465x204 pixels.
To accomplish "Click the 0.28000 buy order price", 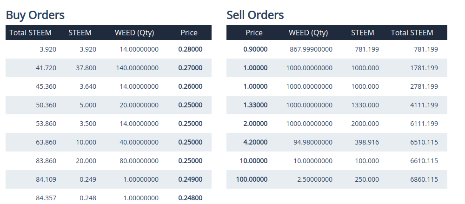I will pyautogui.click(x=190, y=49).
